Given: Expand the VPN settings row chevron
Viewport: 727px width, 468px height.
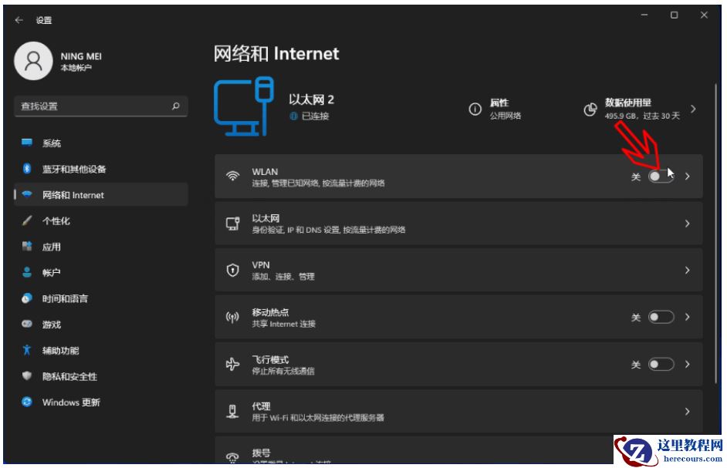Looking at the screenshot, I should (687, 270).
